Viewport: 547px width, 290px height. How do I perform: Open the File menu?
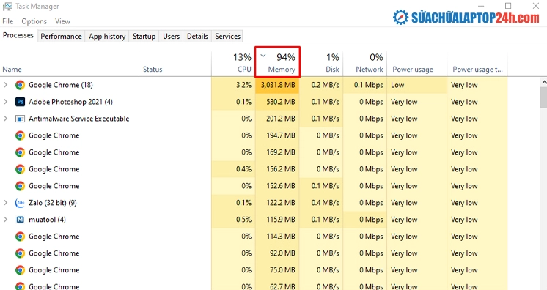pos(7,21)
